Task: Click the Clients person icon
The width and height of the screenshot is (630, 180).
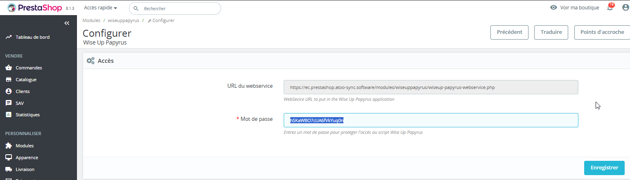Action: tap(8, 91)
